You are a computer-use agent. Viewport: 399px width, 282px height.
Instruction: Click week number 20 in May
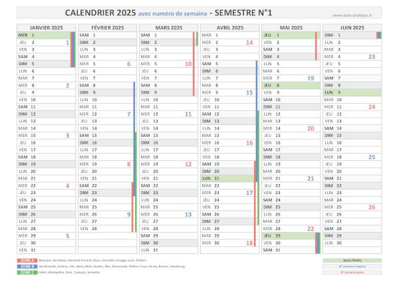[x=311, y=128]
